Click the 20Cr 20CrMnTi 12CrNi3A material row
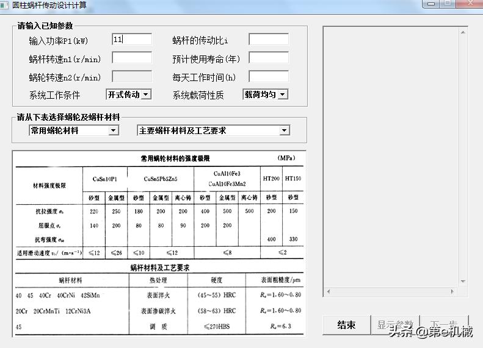Viewport: 483px width, 348px height. point(53,311)
